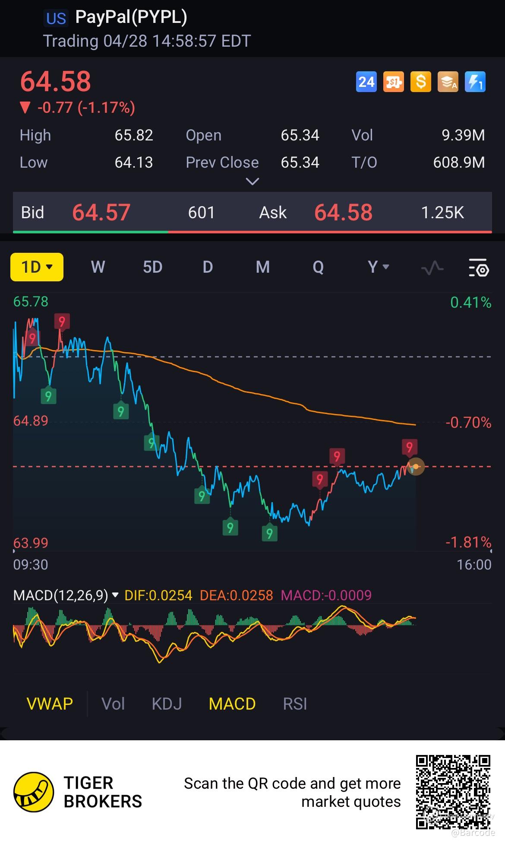Tap the DEA:0.0258 readout
This screenshot has width=505, height=844.
(237, 595)
